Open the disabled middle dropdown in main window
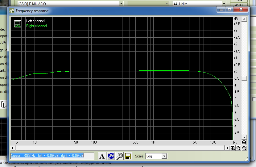Viewport: 256px width, 167px height. (148, 4)
